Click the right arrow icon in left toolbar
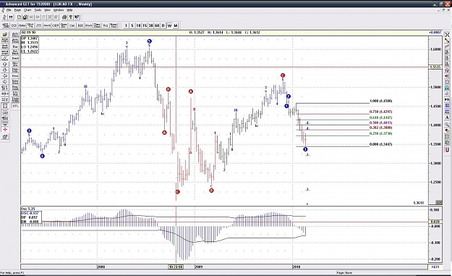This screenshot has height=276, width=452. [5, 82]
